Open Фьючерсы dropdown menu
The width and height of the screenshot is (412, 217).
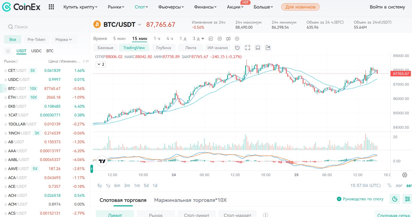pos(171,7)
